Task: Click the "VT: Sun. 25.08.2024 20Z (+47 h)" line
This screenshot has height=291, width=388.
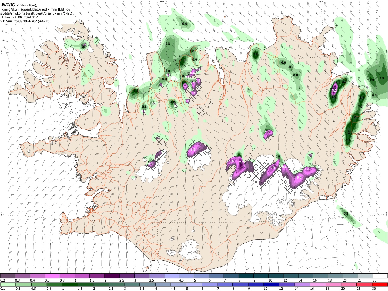Action: pos(25,21)
